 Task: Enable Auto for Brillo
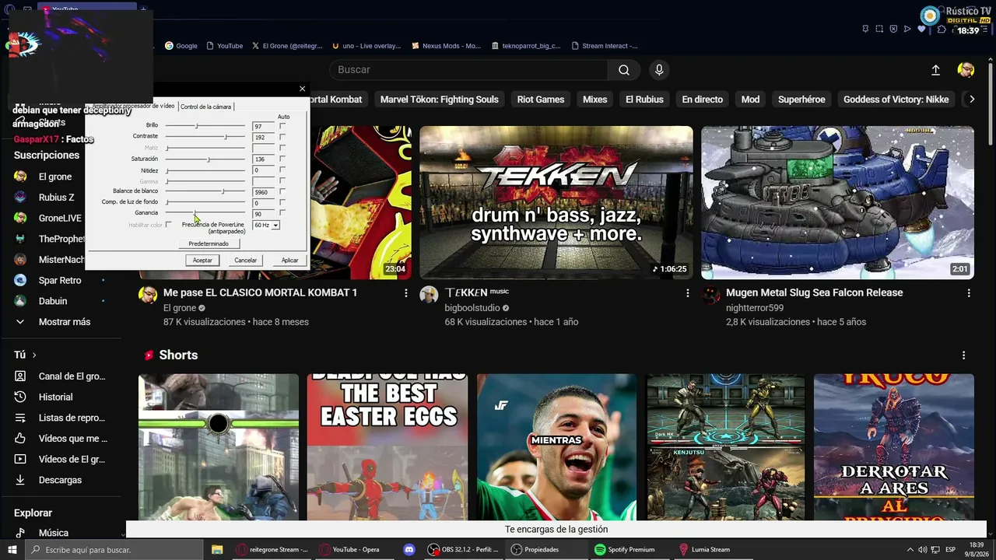pos(282,126)
